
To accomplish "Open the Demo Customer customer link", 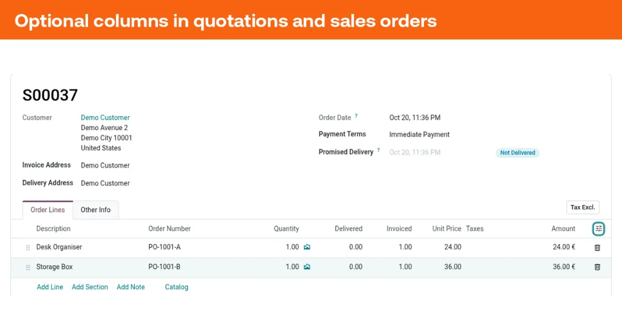I will [x=105, y=117].
